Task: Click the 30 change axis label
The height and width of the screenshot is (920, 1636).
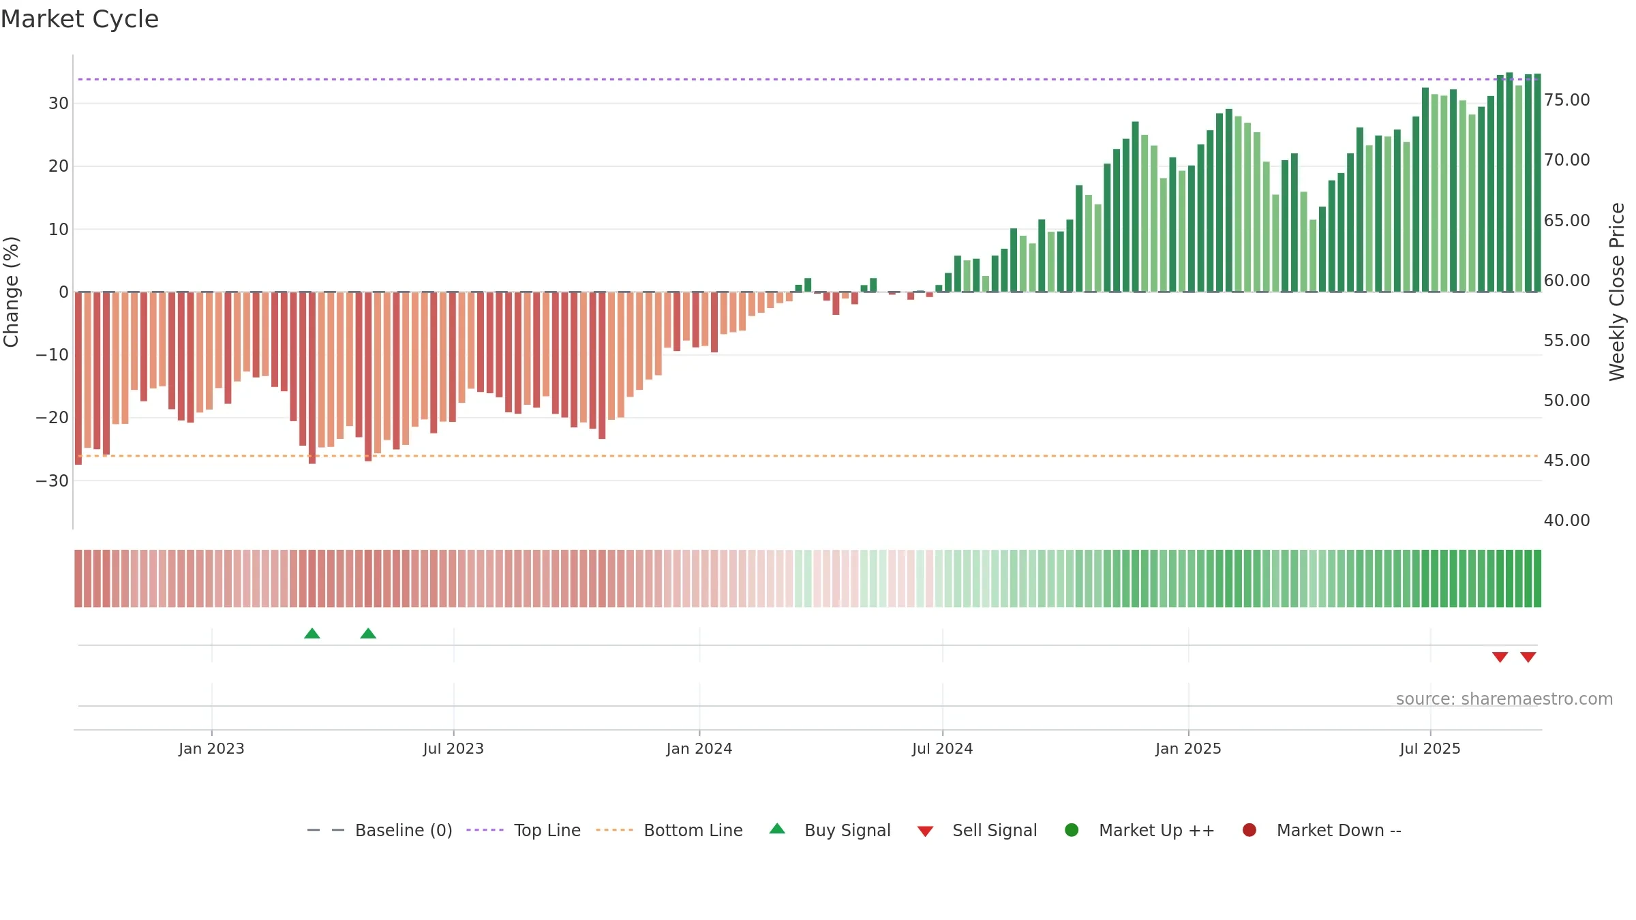Action: [59, 104]
